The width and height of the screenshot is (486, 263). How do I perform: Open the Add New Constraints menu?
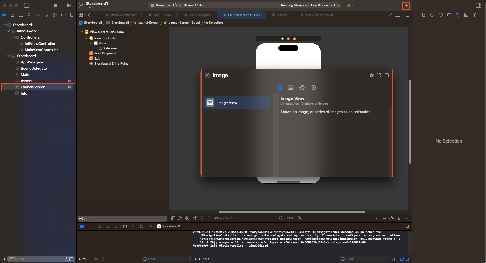pyautogui.click(x=391, y=218)
